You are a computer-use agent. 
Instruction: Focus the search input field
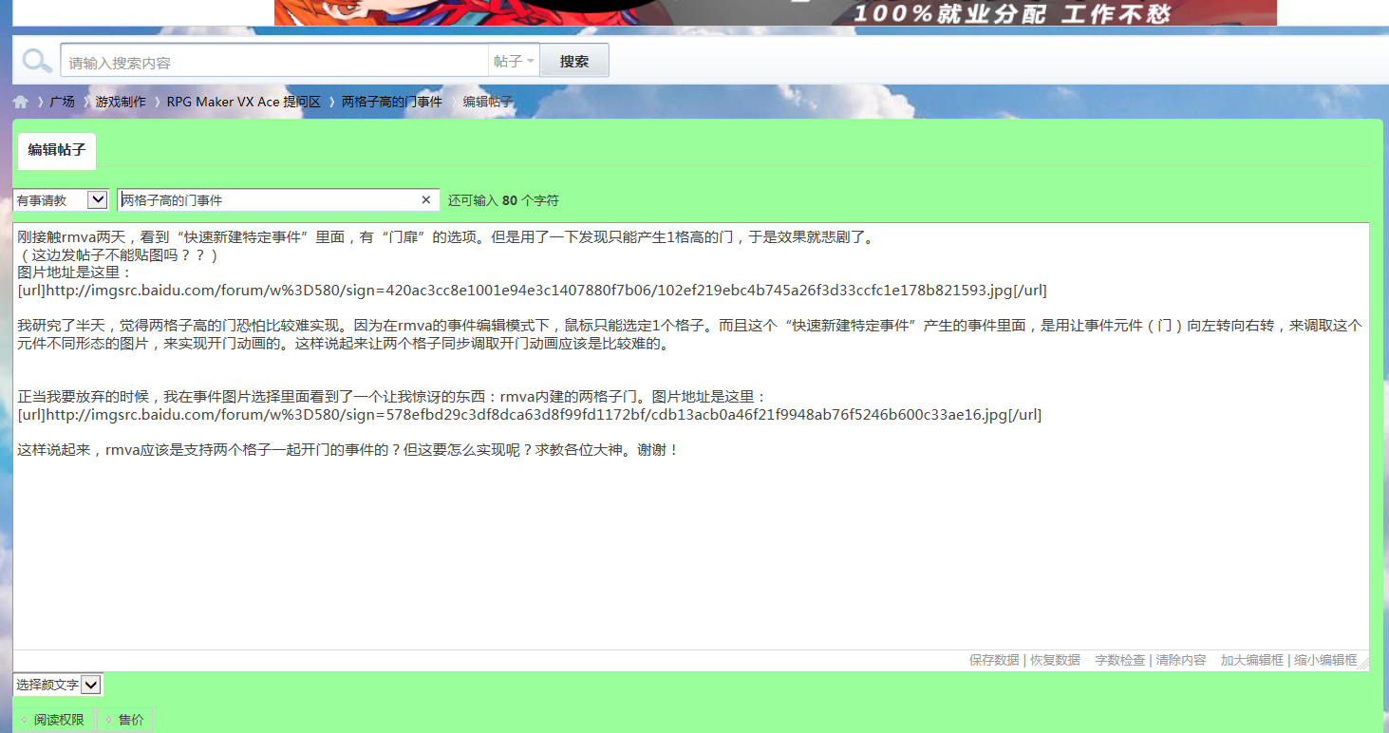click(274, 62)
